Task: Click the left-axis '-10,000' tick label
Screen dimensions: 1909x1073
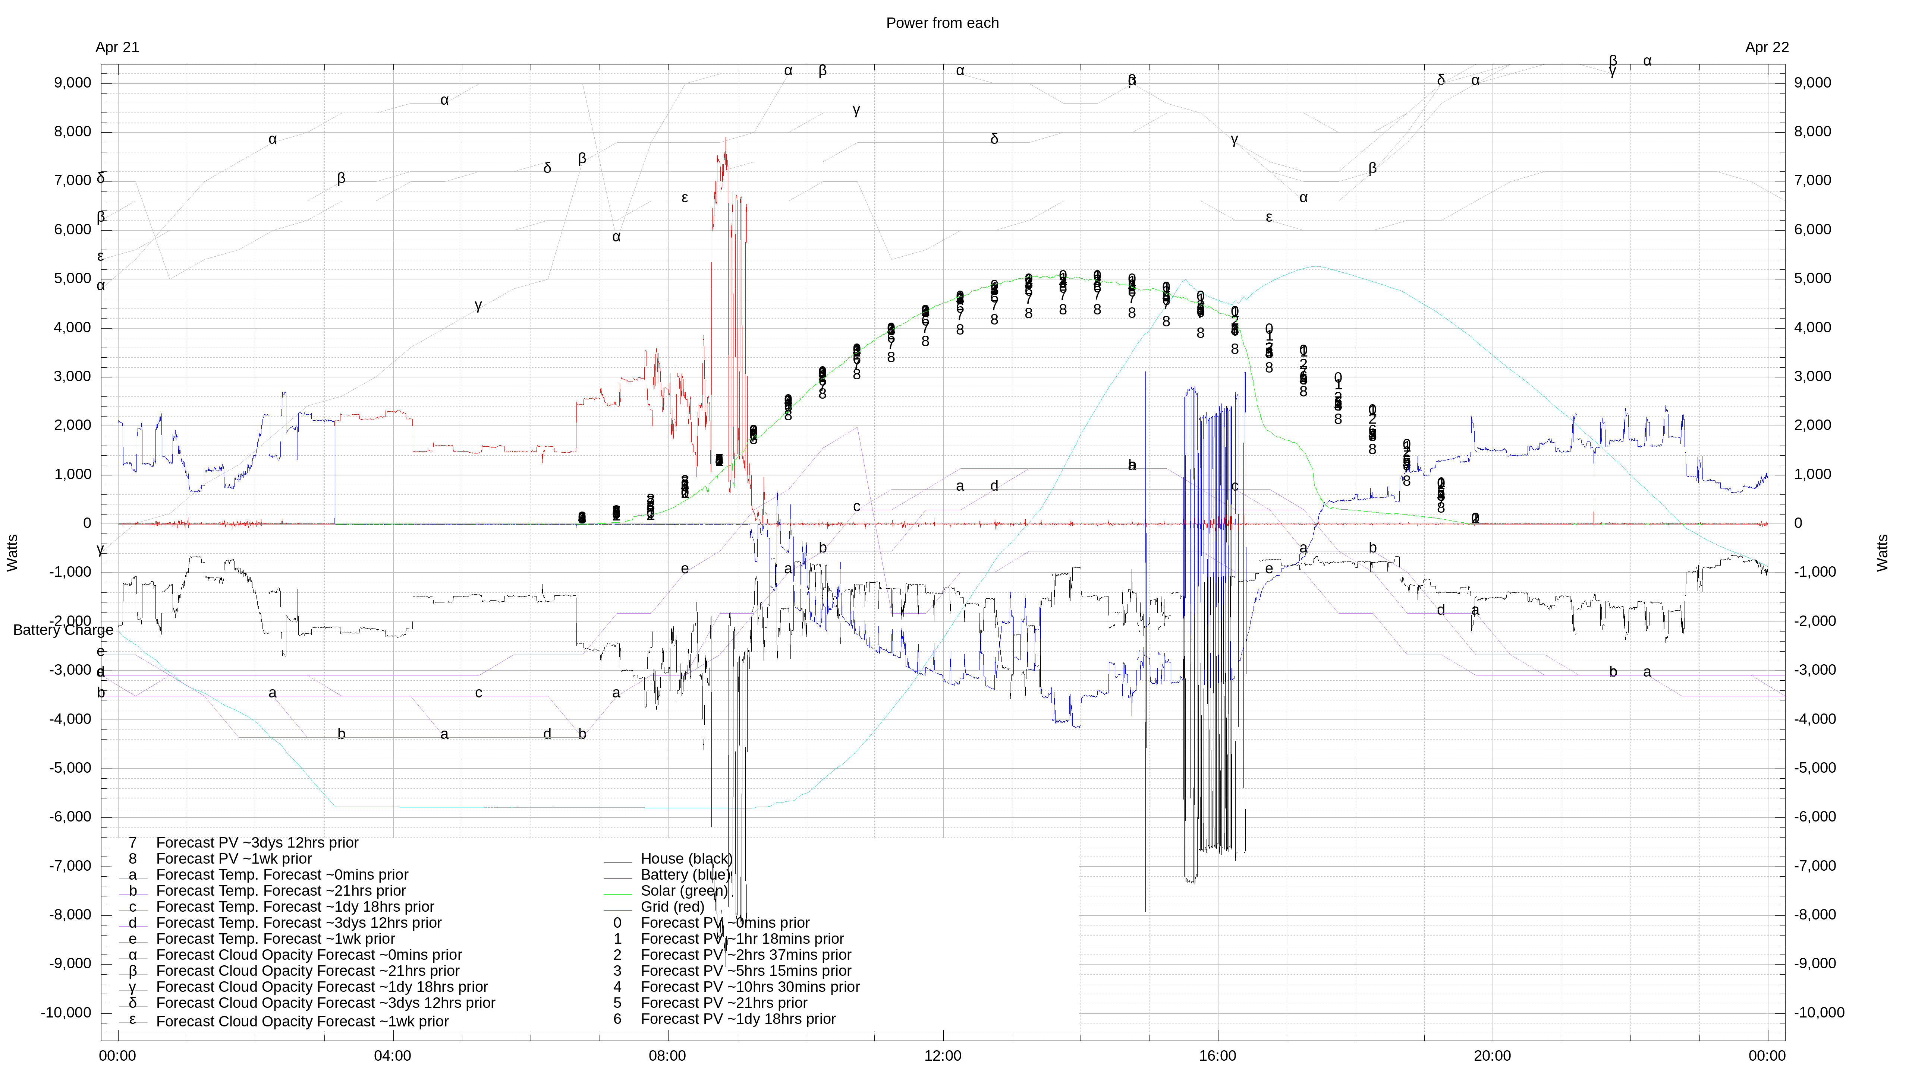Action: tap(66, 1013)
